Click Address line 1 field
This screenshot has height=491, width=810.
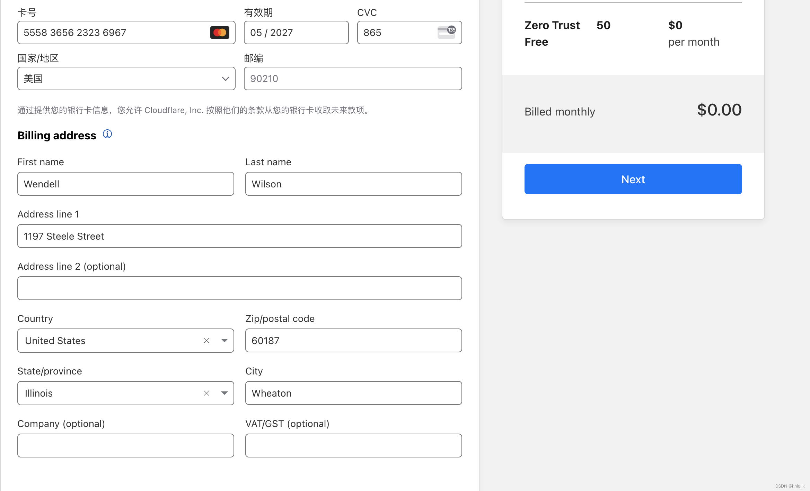click(x=239, y=236)
